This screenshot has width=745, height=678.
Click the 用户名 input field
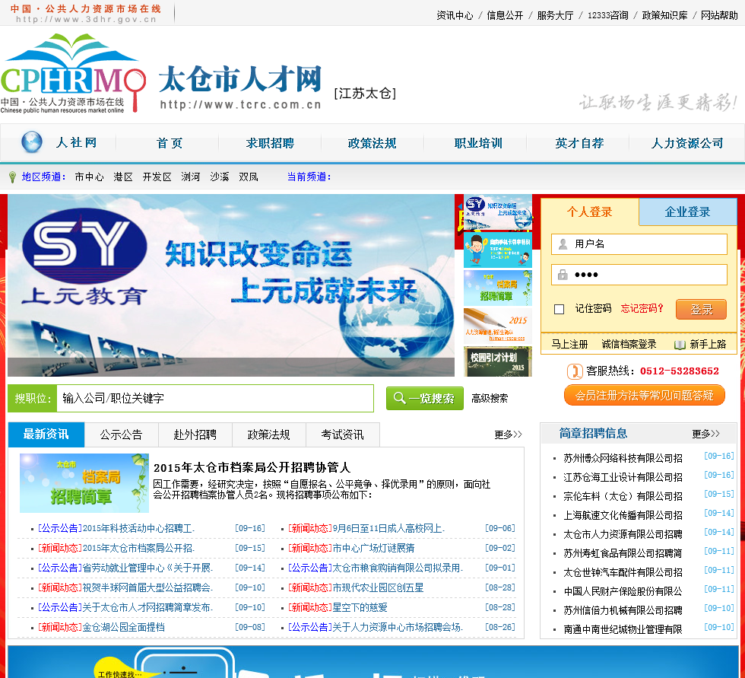pyautogui.click(x=639, y=244)
